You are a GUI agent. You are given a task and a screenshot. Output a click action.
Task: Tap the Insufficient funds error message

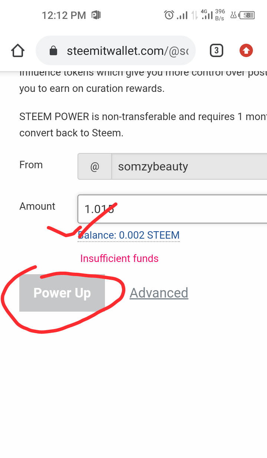[119, 258]
